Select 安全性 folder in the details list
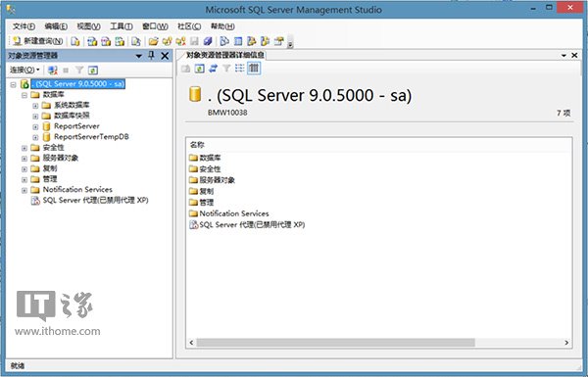588x377 pixels. click(210, 169)
